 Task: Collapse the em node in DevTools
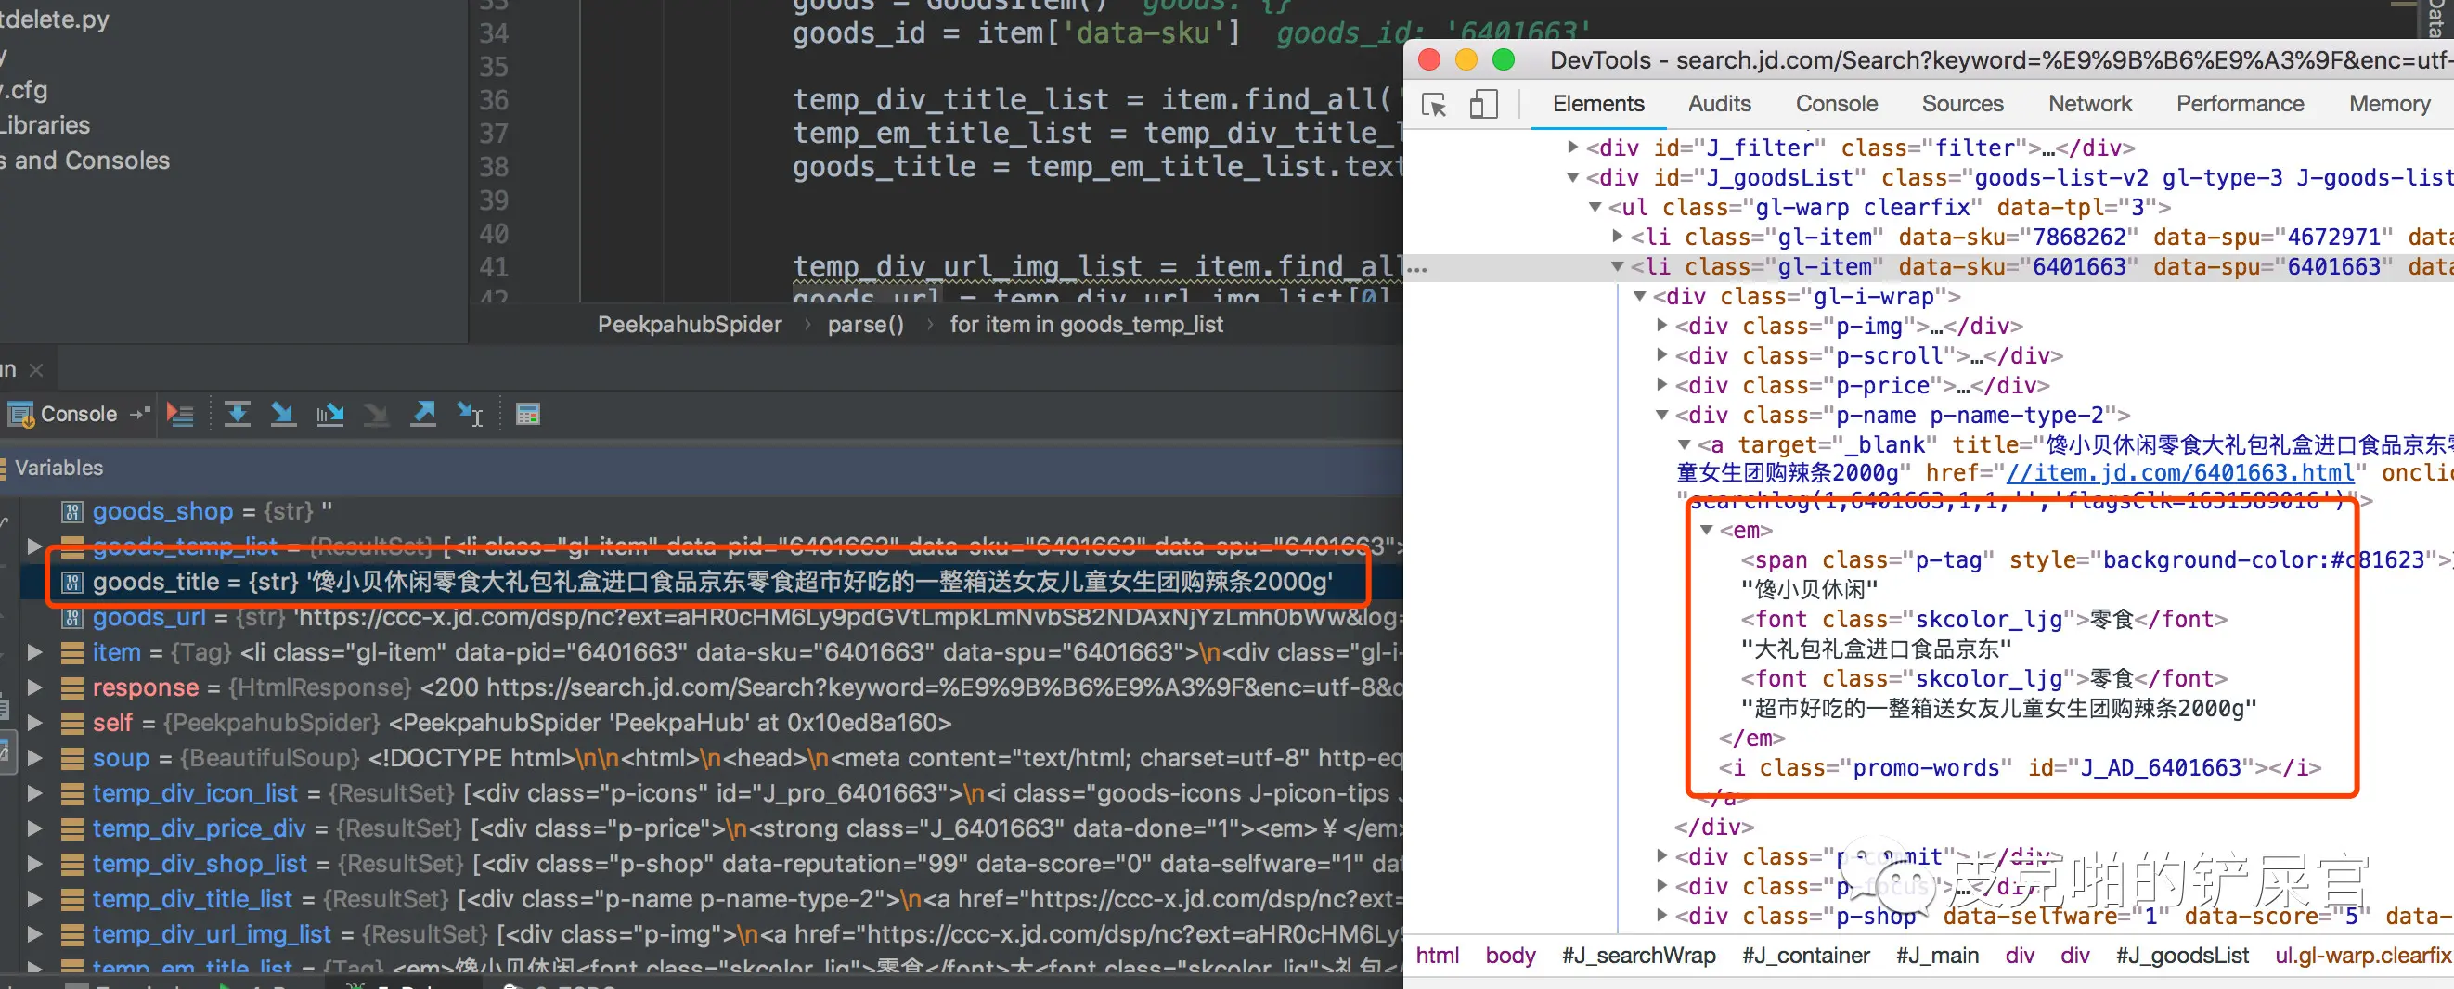point(1707,530)
